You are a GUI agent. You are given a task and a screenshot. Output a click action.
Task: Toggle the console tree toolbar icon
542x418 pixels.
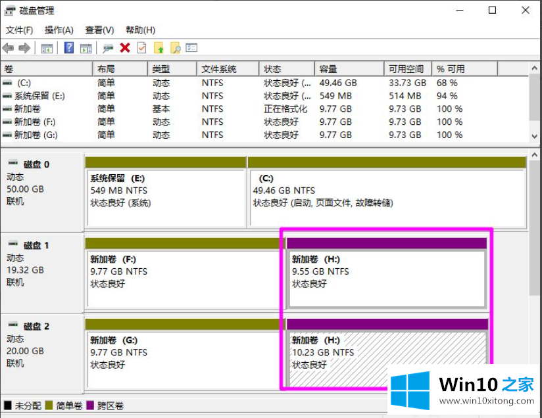point(47,48)
